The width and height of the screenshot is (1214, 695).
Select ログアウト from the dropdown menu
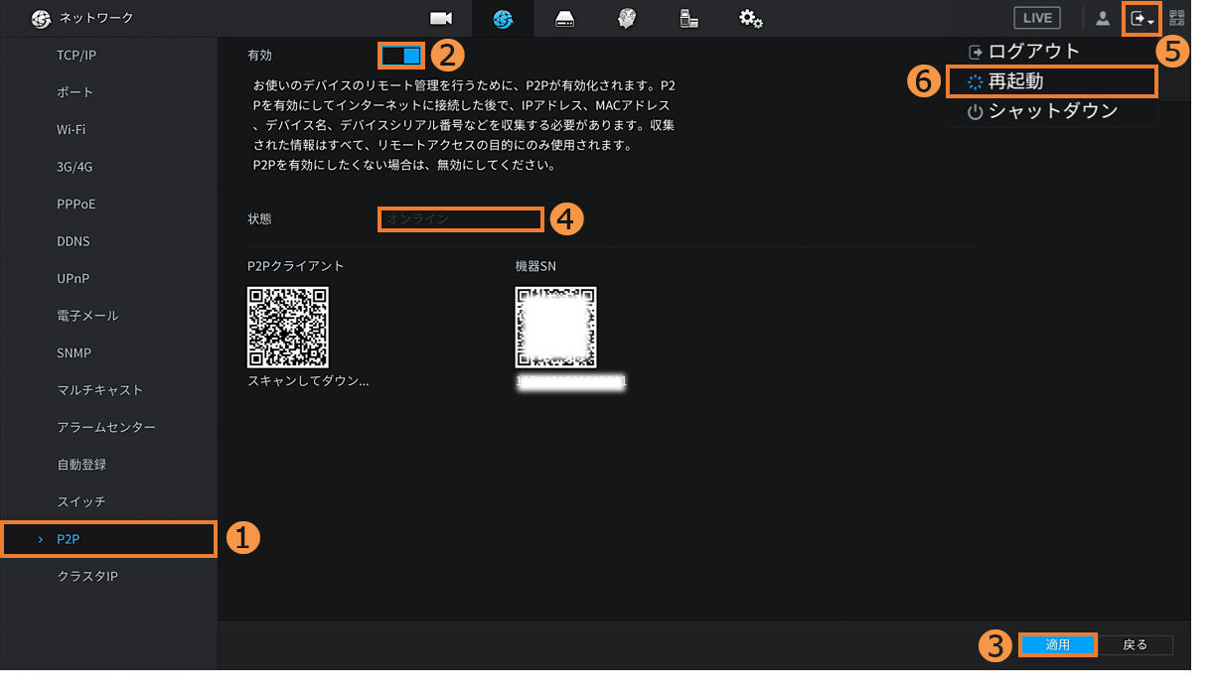[1033, 52]
